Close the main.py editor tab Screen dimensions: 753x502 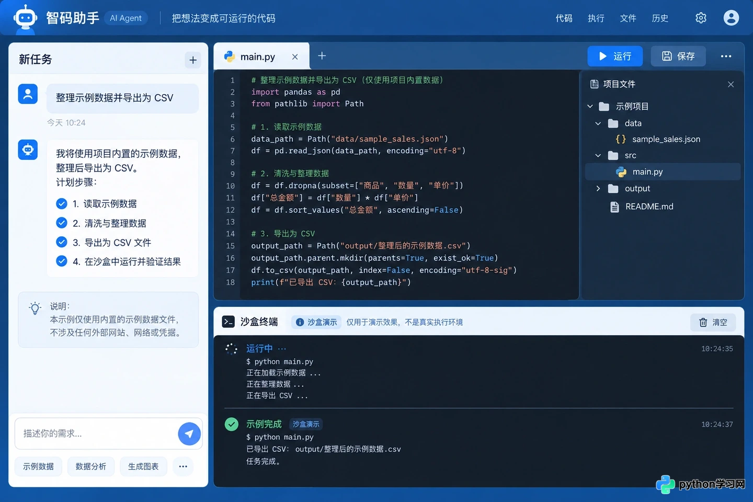coord(295,57)
